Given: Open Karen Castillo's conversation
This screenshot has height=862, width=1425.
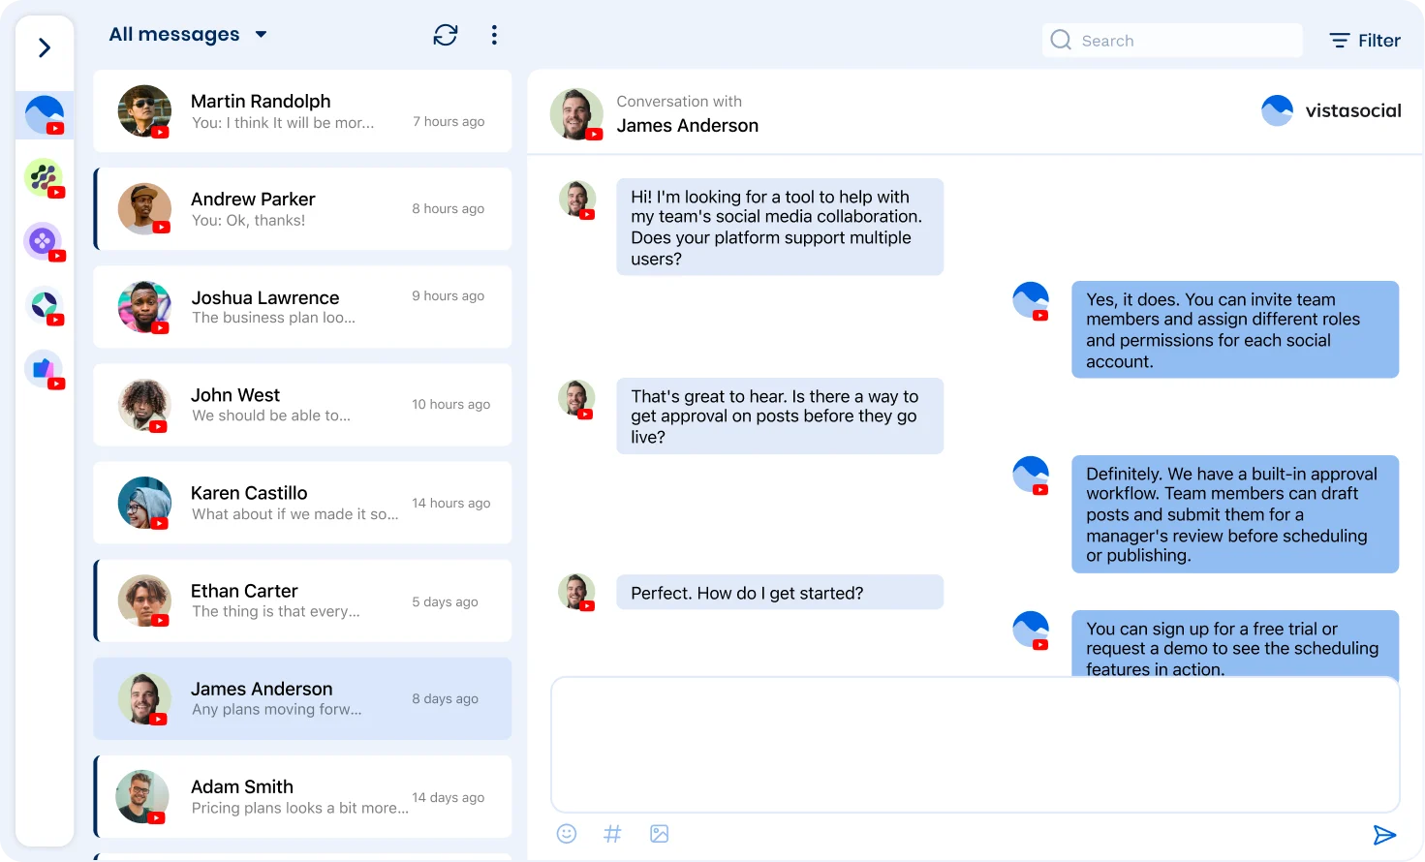Looking at the screenshot, I should (302, 503).
